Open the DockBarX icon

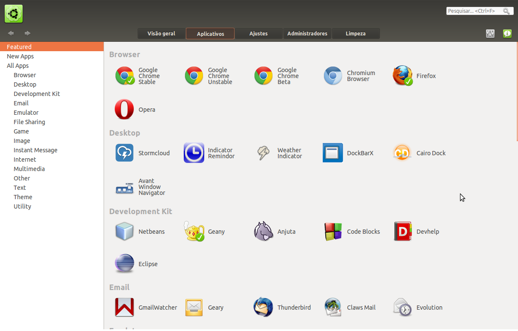tap(333, 153)
